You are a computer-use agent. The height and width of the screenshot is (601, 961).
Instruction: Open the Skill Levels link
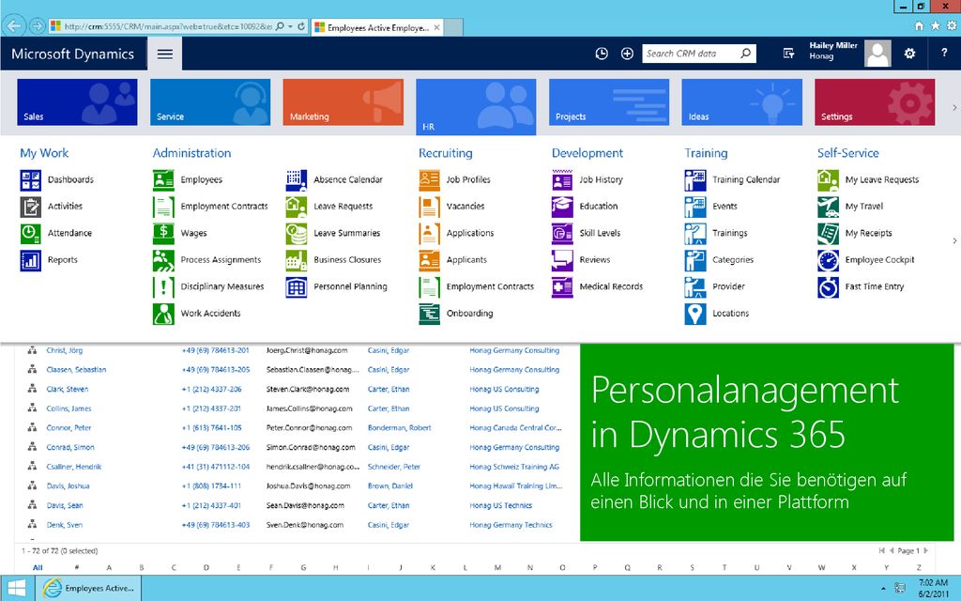click(x=600, y=233)
